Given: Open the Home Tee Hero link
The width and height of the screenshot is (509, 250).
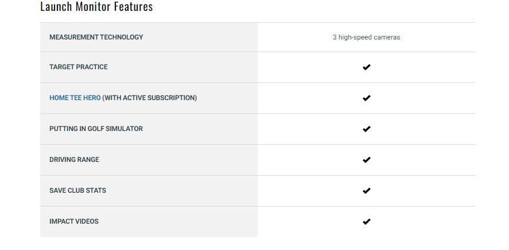Looking at the screenshot, I should (x=75, y=98).
